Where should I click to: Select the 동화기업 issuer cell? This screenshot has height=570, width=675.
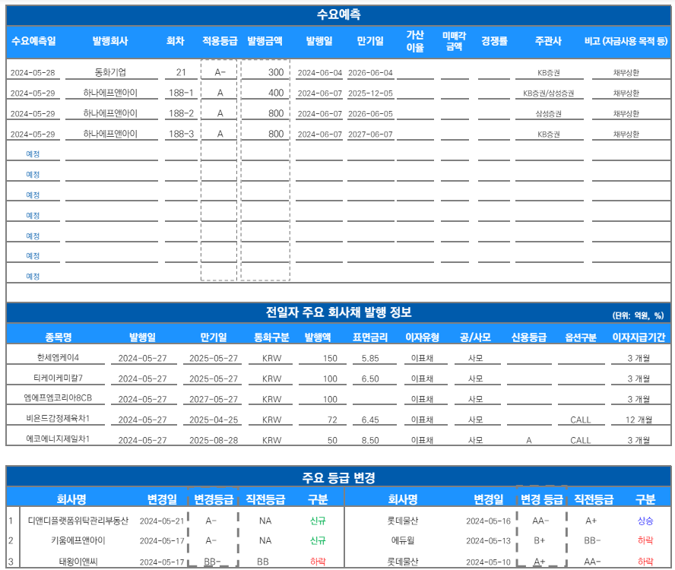coord(111,72)
